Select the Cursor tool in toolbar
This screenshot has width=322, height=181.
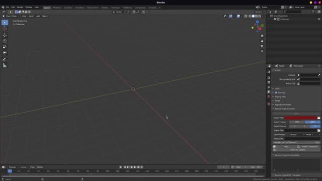pyautogui.click(x=5, y=29)
